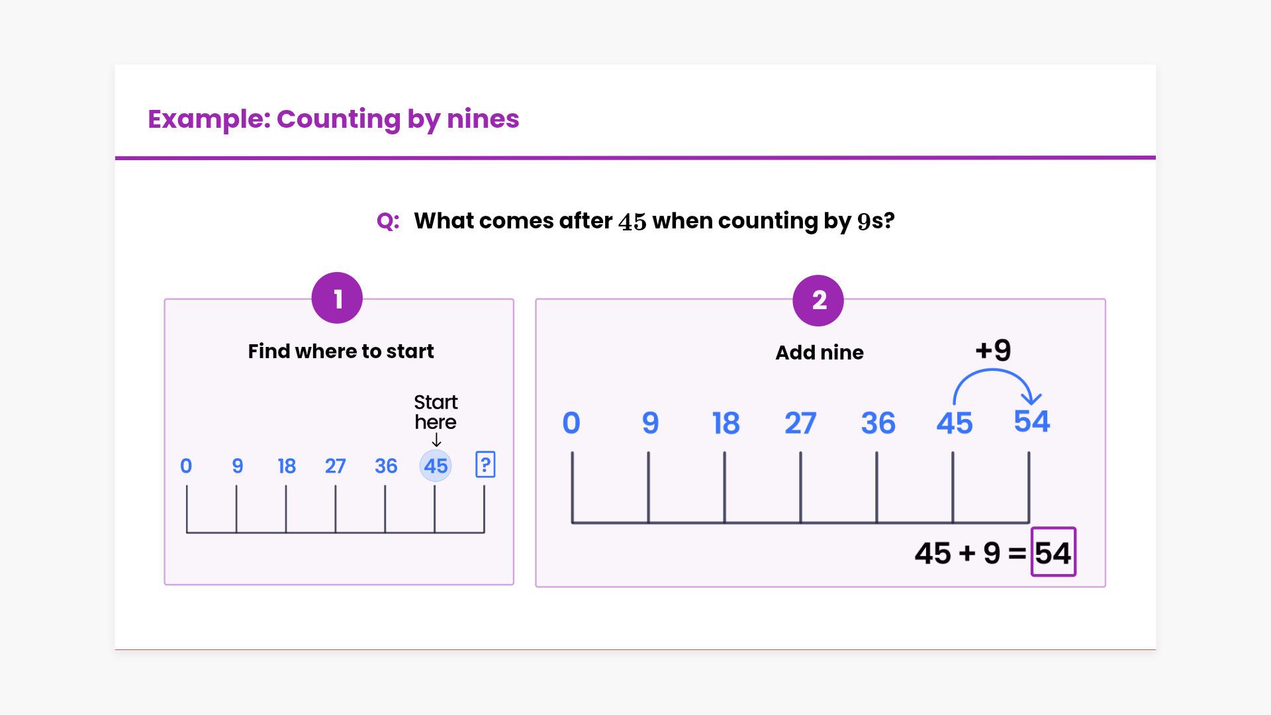
Task: Click the "Start here" label
Action: [x=436, y=412]
